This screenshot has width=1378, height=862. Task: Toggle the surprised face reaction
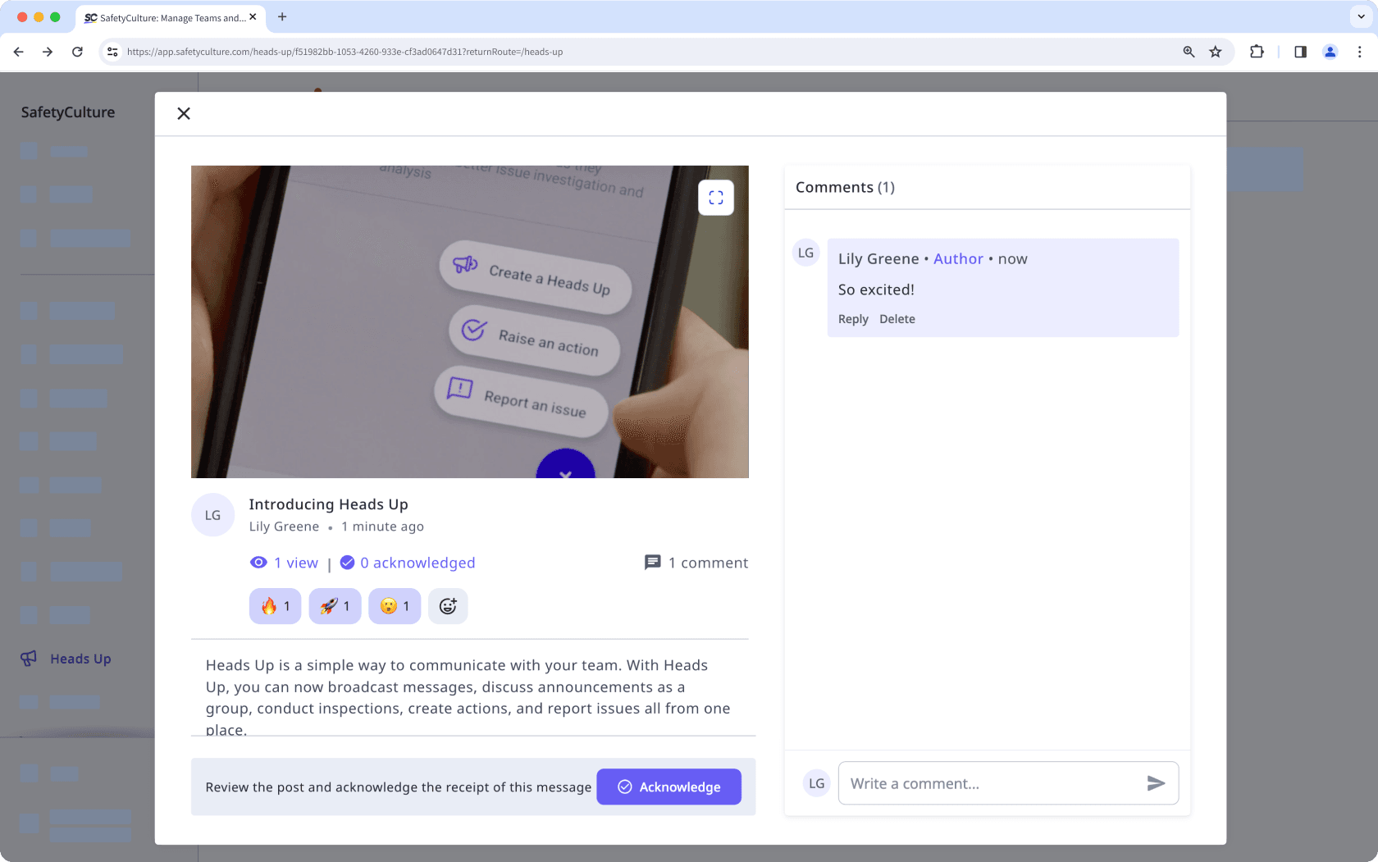[x=395, y=606]
